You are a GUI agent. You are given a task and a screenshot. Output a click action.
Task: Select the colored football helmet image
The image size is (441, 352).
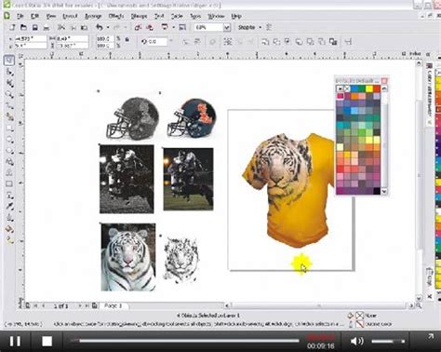click(192, 118)
